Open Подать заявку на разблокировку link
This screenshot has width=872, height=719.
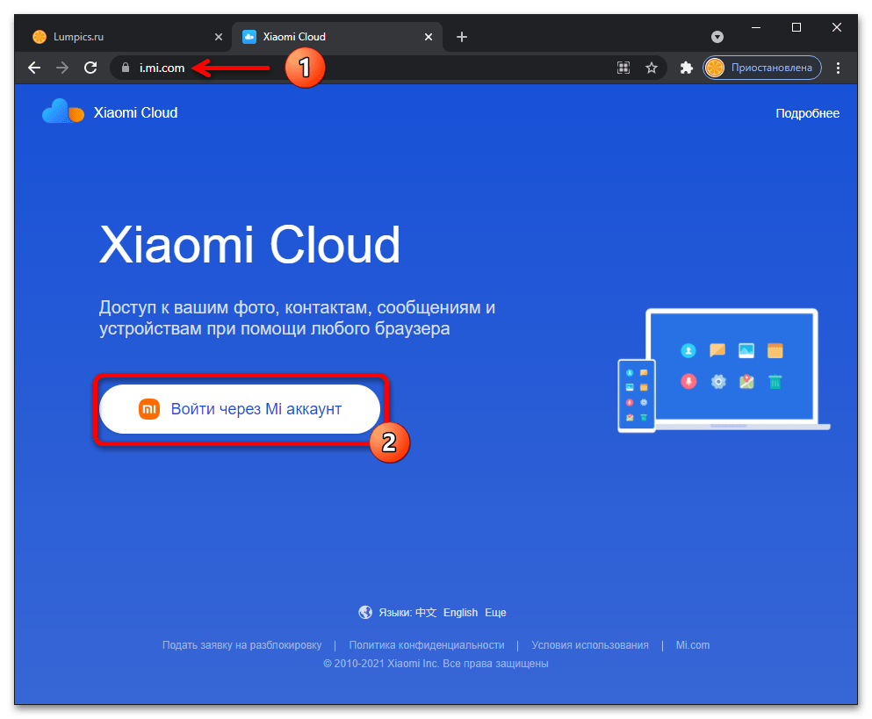pos(241,645)
